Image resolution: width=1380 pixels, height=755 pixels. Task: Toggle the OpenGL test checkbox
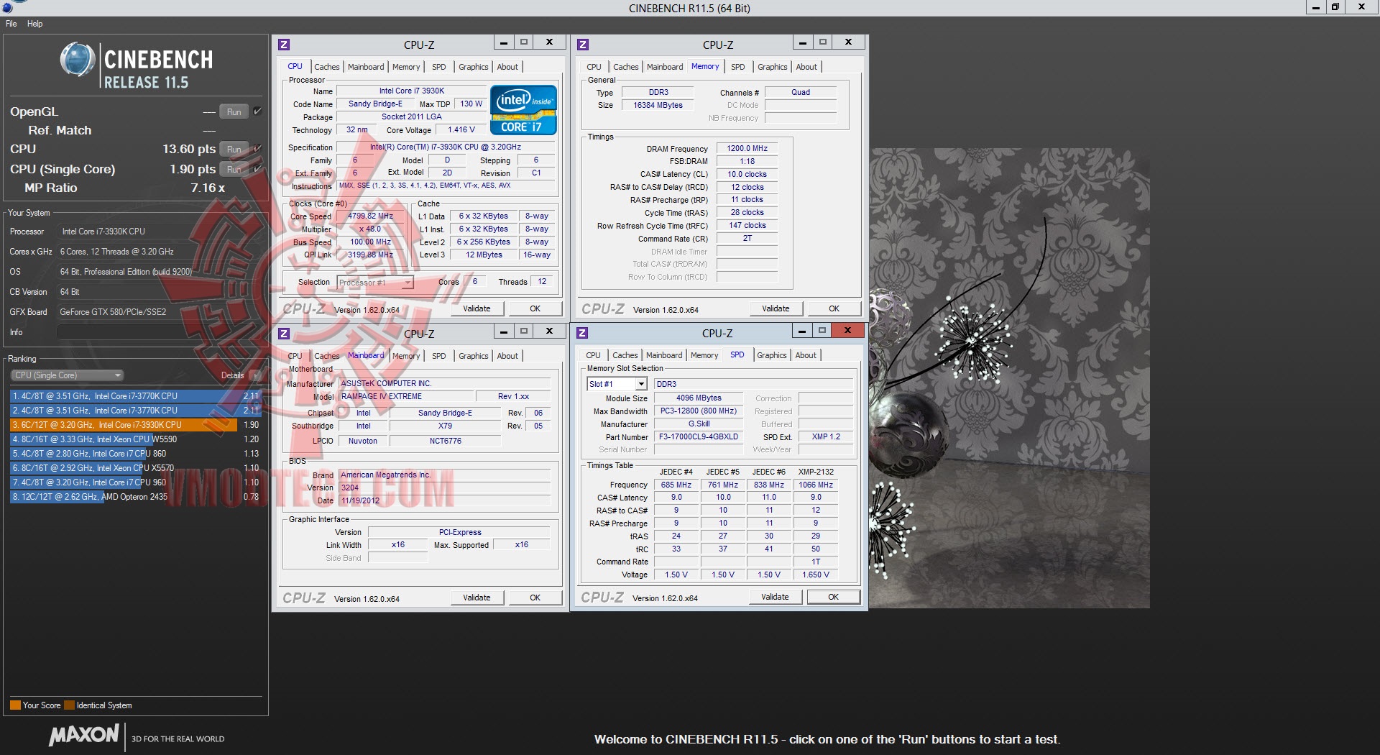click(x=257, y=111)
